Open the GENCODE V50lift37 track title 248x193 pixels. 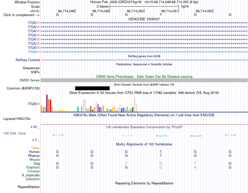(144, 19)
